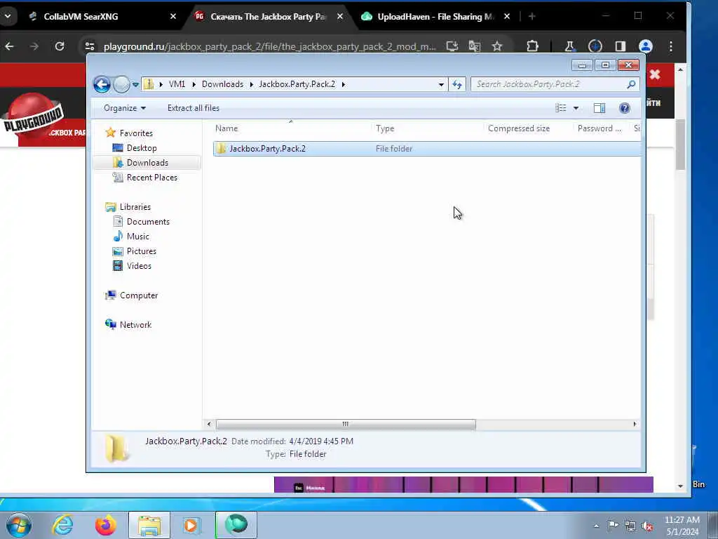Viewport: 718px width, 539px height.
Task: Click VM1 in the address breadcrumb
Action: pyautogui.click(x=177, y=84)
